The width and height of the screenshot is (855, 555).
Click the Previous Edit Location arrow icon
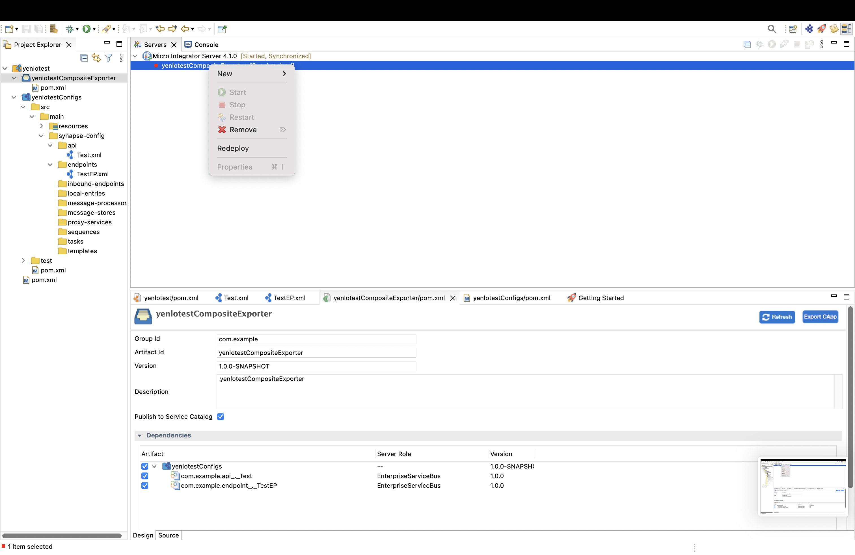tap(160, 29)
